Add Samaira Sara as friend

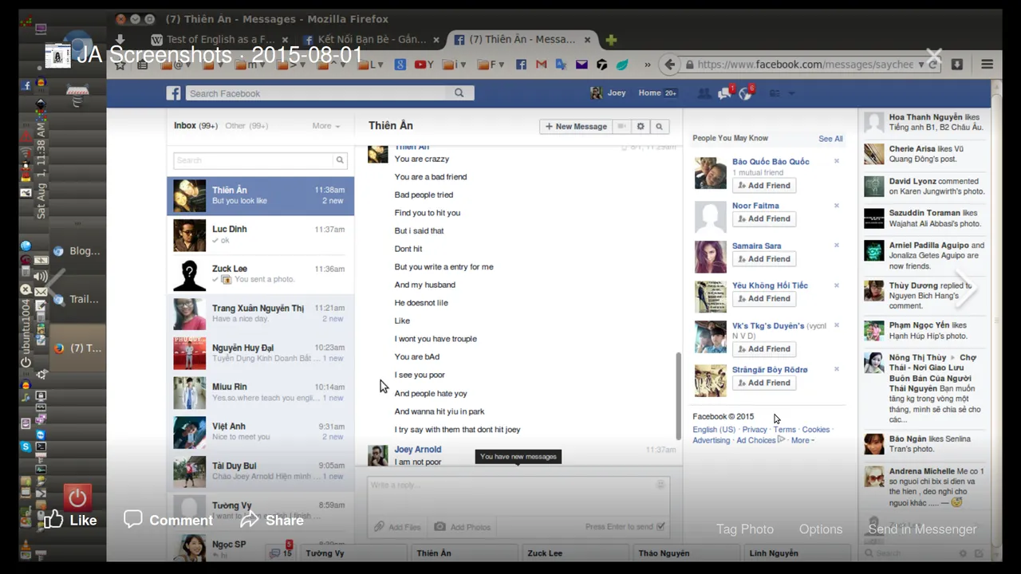(x=764, y=258)
